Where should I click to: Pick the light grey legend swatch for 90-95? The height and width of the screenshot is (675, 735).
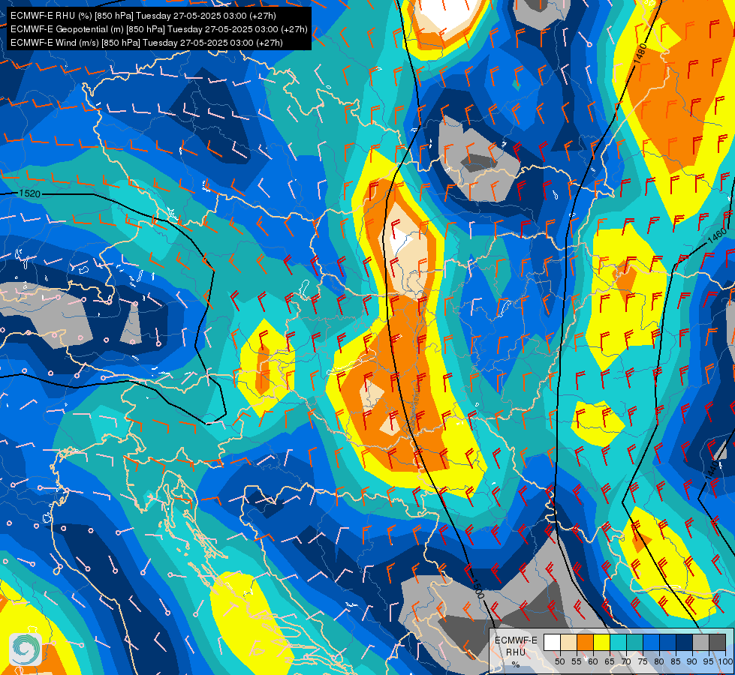point(700,642)
